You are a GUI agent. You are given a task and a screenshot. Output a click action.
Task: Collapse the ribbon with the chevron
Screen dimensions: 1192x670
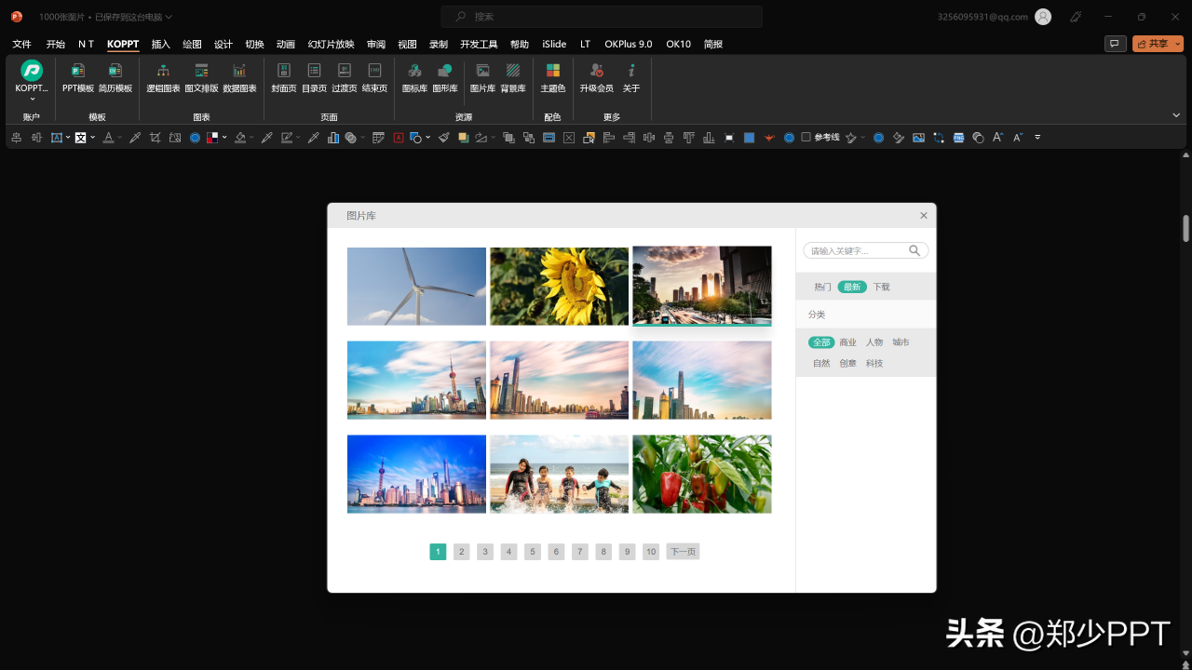(x=1175, y=115)
